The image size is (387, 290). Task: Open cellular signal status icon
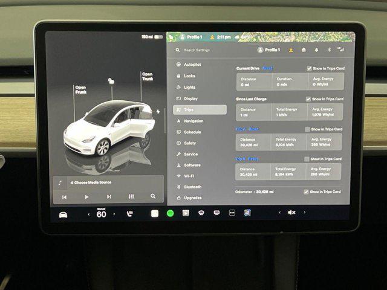tap(341, 50)
